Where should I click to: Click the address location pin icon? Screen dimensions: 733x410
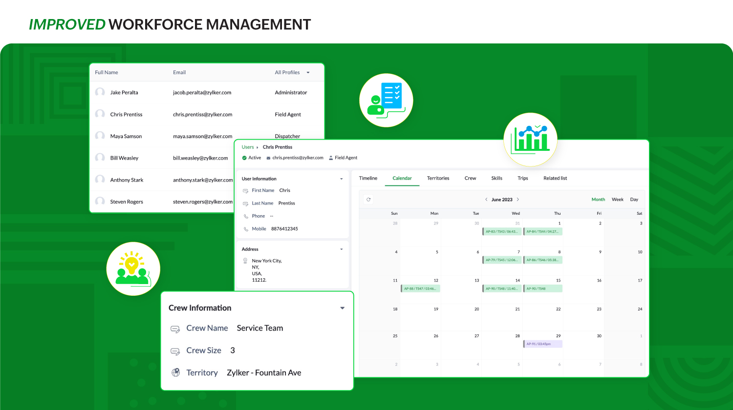(245, 261)
